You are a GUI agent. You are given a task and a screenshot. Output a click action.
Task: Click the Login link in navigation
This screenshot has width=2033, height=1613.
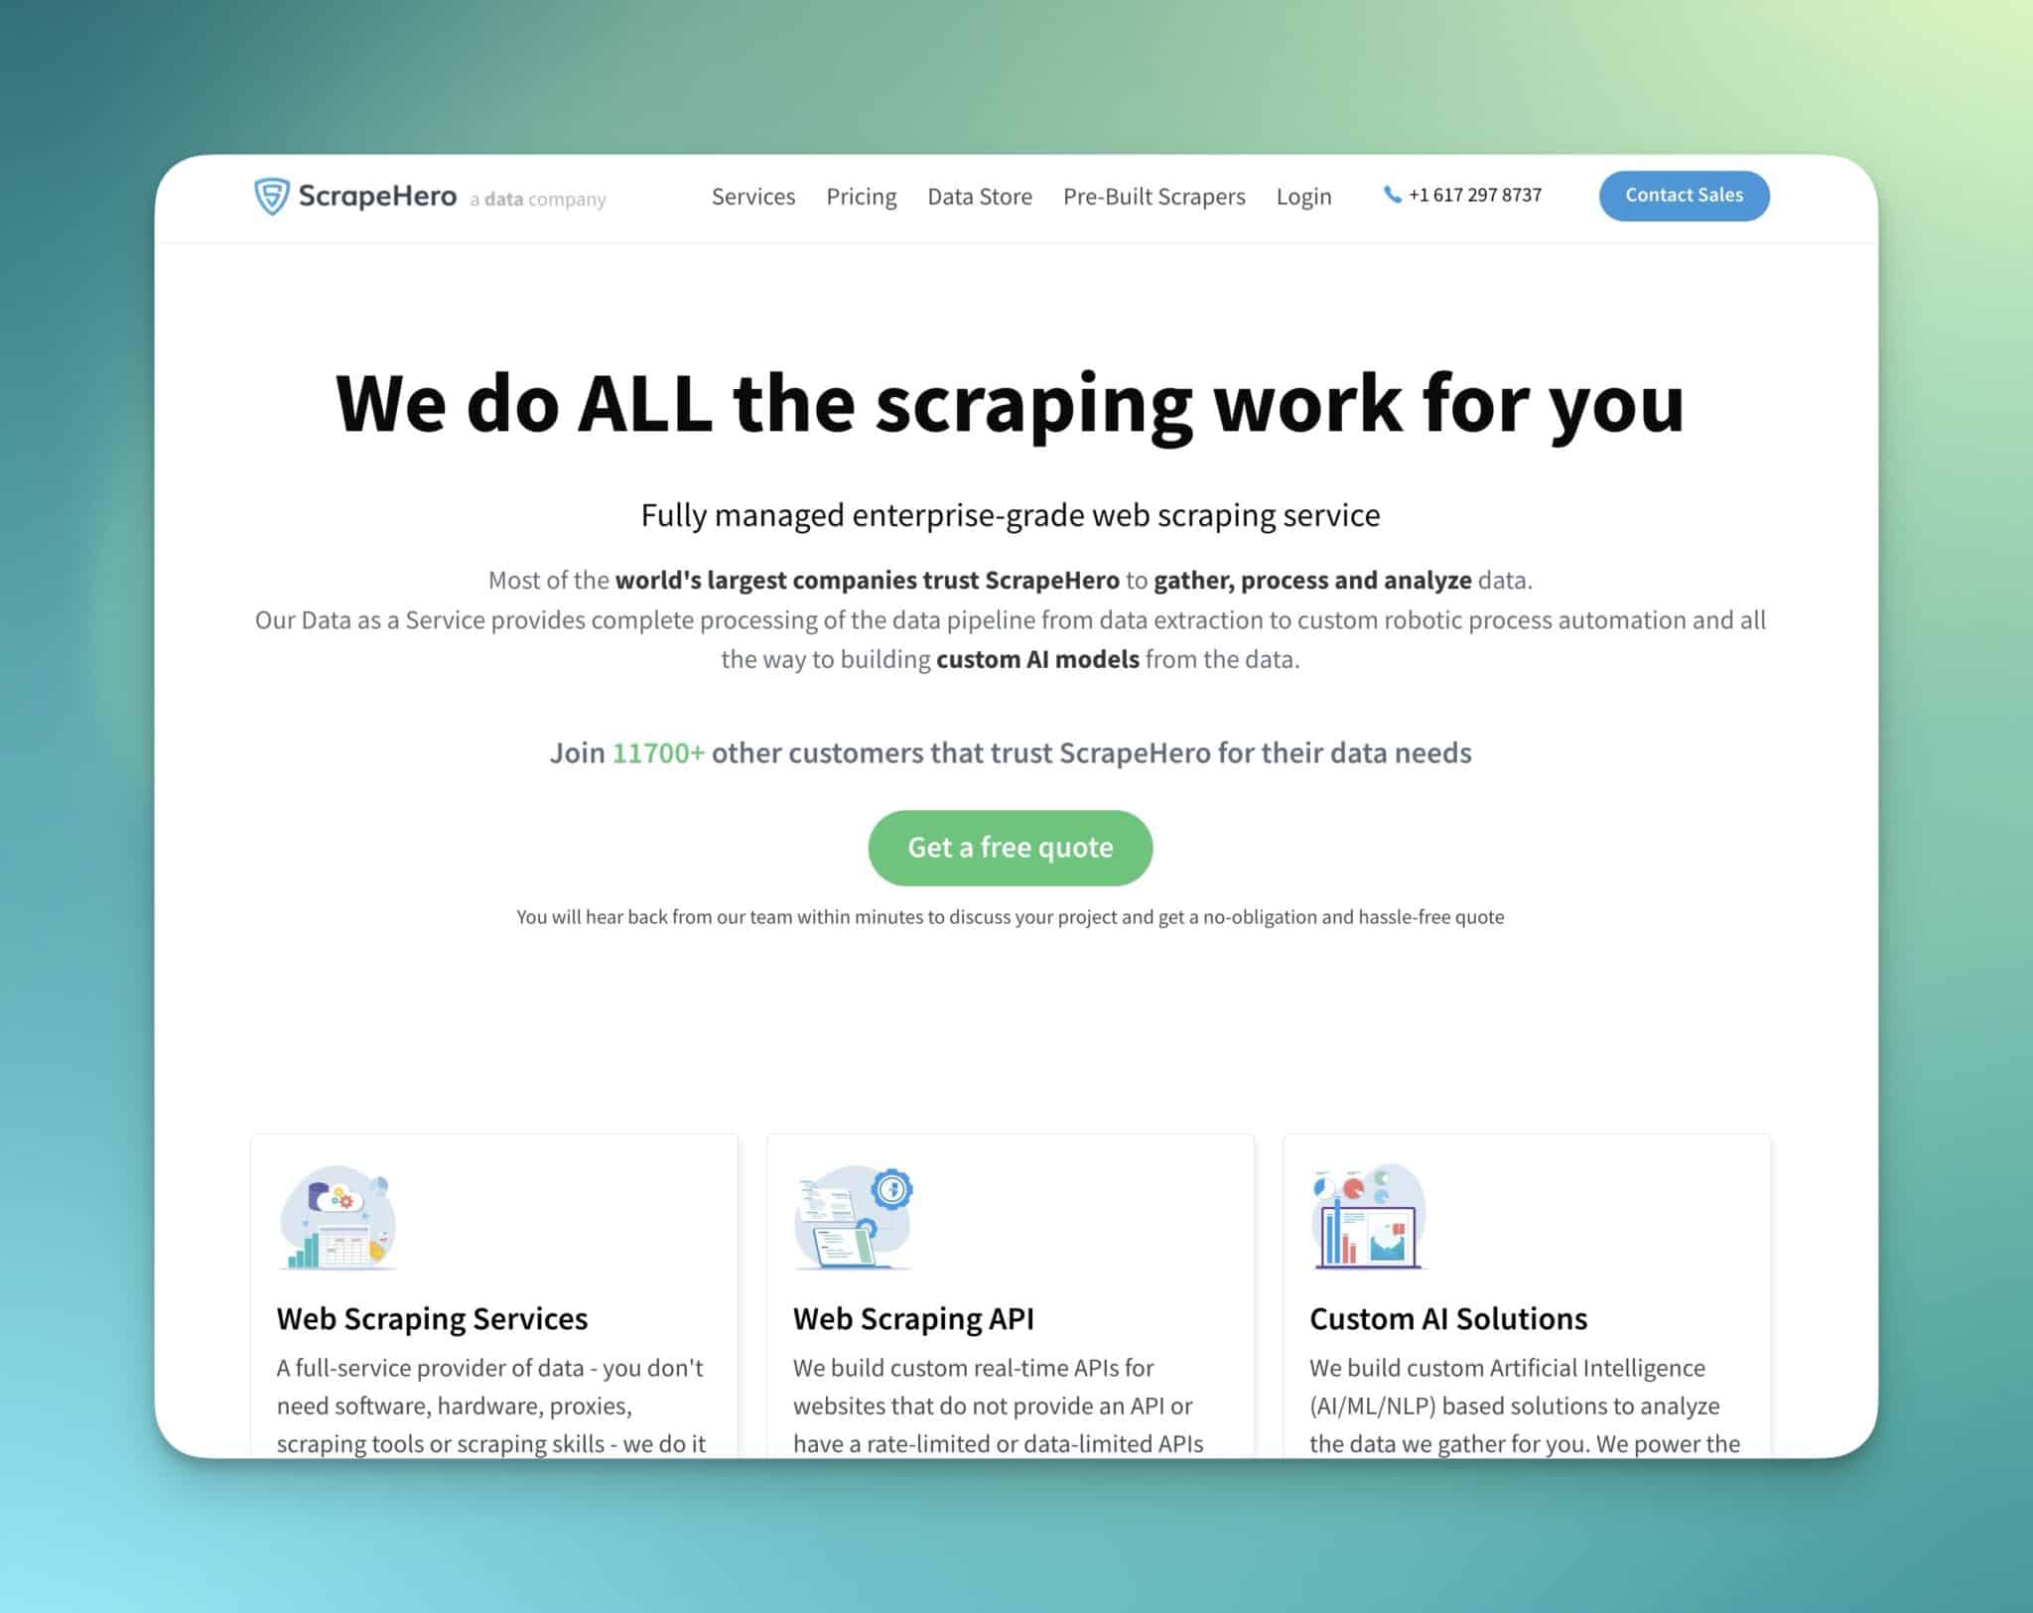(1303, 195)
